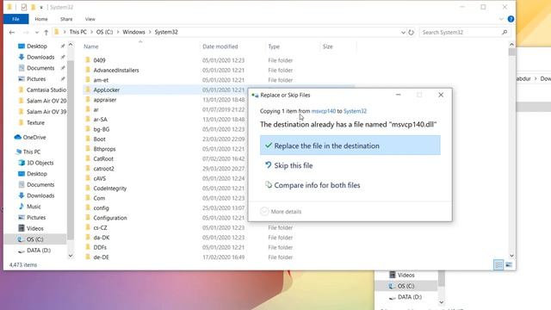This screenshot has width=551, height=310.
Task: Open Videos under This PC in System32 window
Action: click(x=34, y=228)
